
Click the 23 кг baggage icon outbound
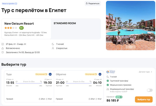tap(40, 99)
